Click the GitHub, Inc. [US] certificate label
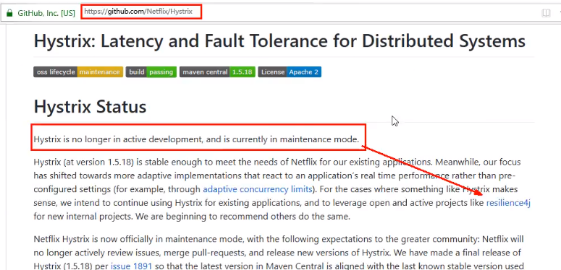This screenshot has width=561, height=270. [46, 13]
